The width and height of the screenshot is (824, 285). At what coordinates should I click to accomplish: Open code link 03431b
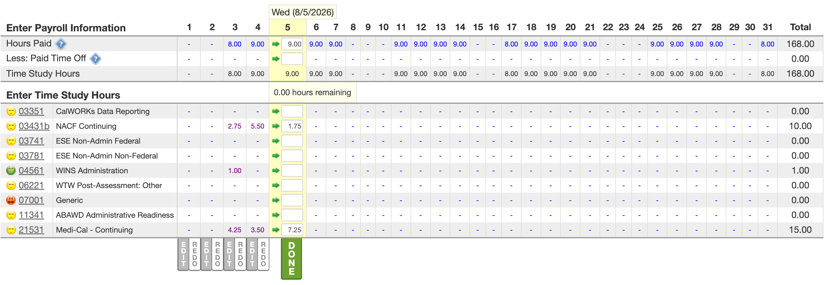point(34,126)
